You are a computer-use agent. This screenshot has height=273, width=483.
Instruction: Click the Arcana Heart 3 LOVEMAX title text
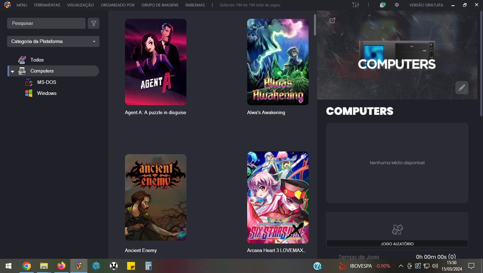[276, 250]
